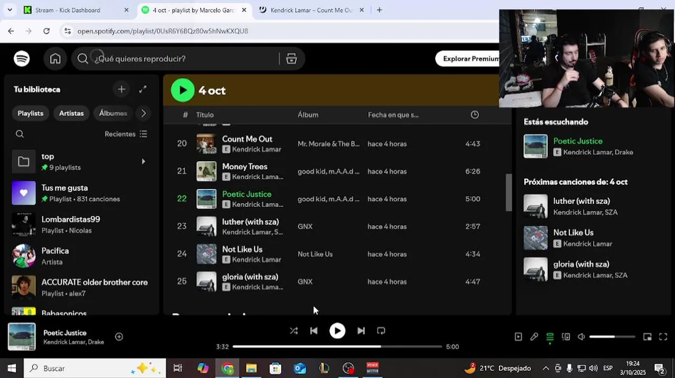Switch to Stream - Kick Dashboard tab
675x378 pixels.
[76, 10]
